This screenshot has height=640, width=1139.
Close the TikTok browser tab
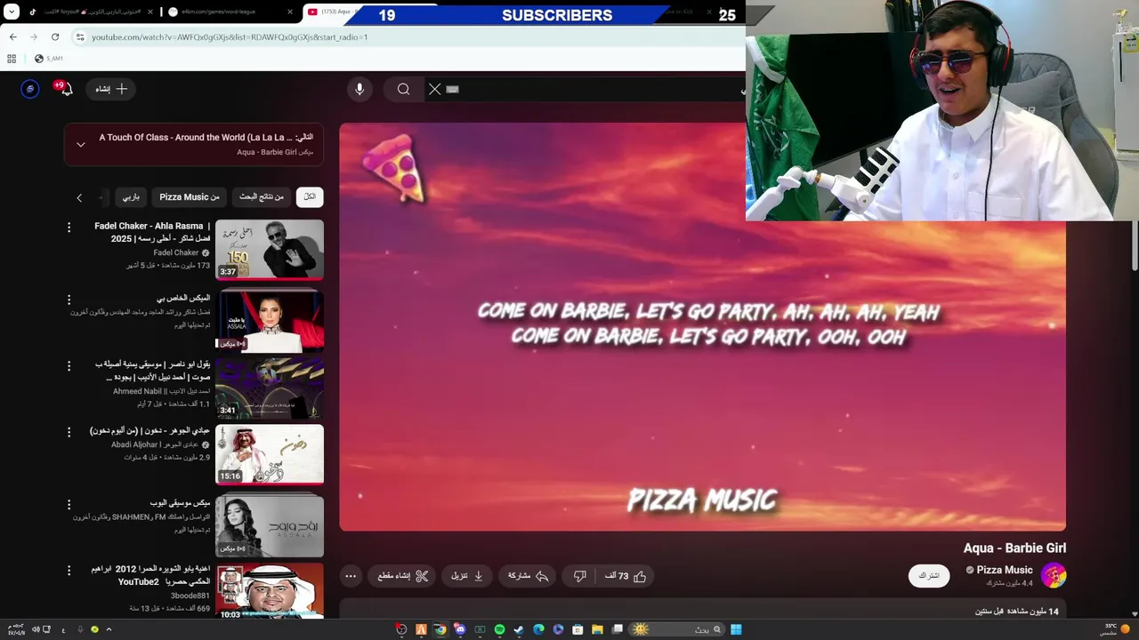tap(149, 12)
